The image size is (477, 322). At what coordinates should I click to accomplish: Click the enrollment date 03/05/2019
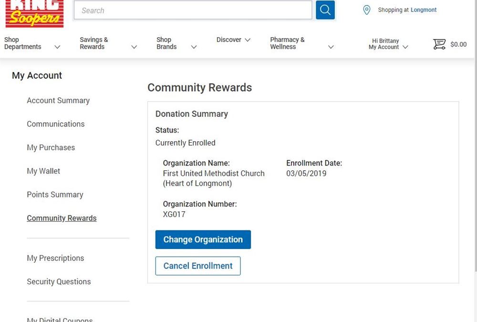[x=306, y=174]
